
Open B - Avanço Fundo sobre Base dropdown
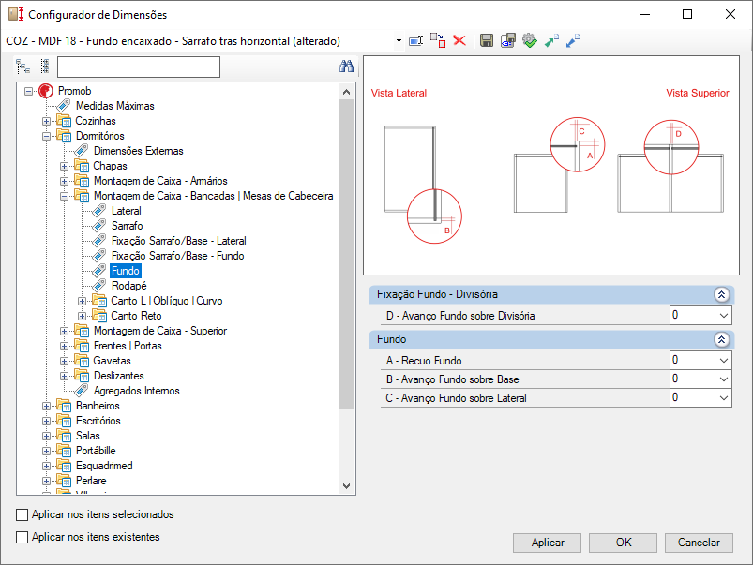[724, 379]
